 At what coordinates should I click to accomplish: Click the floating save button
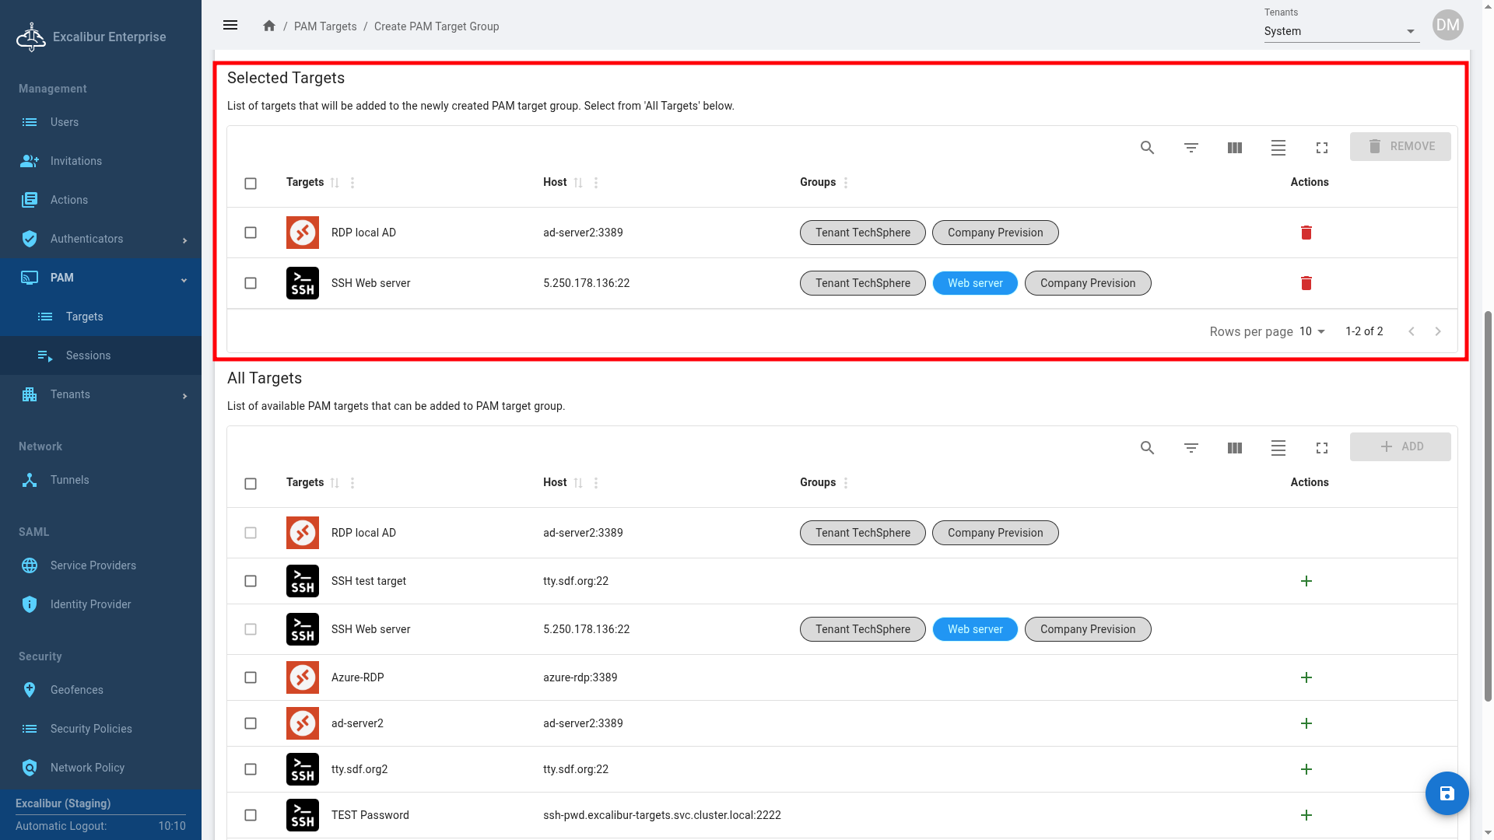(x=1447, y=793)
